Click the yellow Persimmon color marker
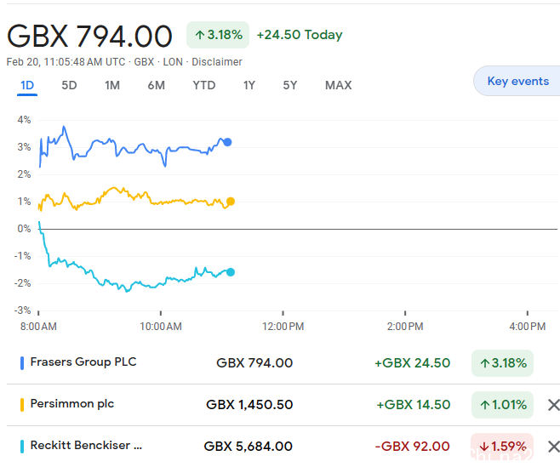 (x=22, y=405)
